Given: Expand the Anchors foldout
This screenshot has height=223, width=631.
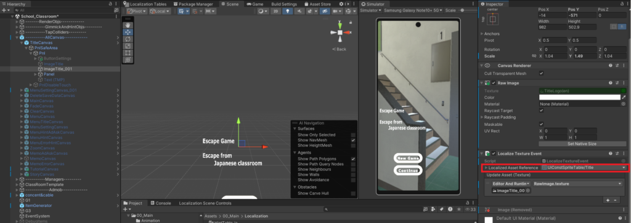Looking at the screenshot, I should point(482,34).
